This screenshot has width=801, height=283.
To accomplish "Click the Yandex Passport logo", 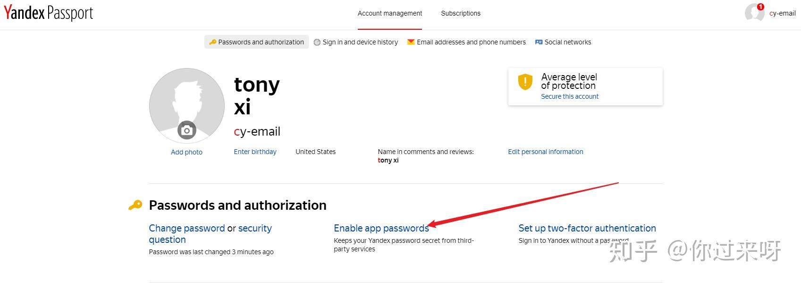I will coord(49,13).
